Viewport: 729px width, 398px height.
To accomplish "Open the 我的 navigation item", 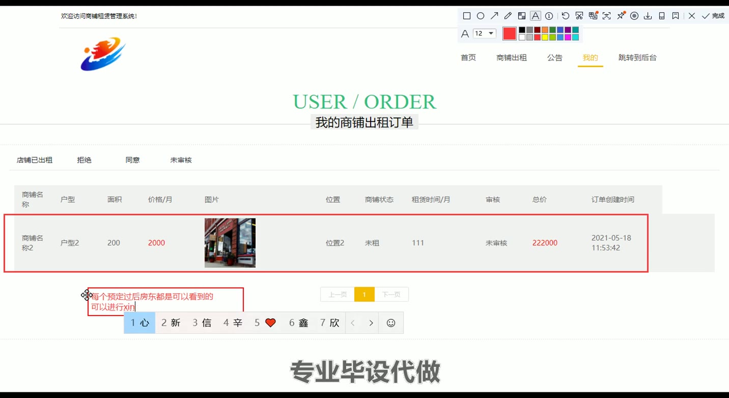I will click(591, 58).
